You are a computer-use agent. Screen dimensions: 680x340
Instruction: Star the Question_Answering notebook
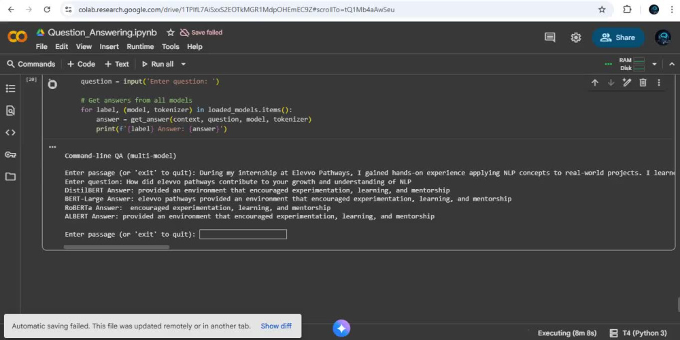pyautogui.click(x=171, y=33)
